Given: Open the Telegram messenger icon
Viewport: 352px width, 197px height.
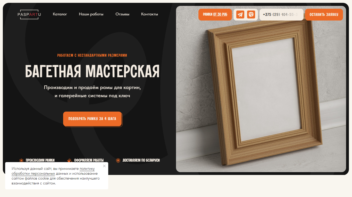Looking at the screenshot, I should 240,14.
